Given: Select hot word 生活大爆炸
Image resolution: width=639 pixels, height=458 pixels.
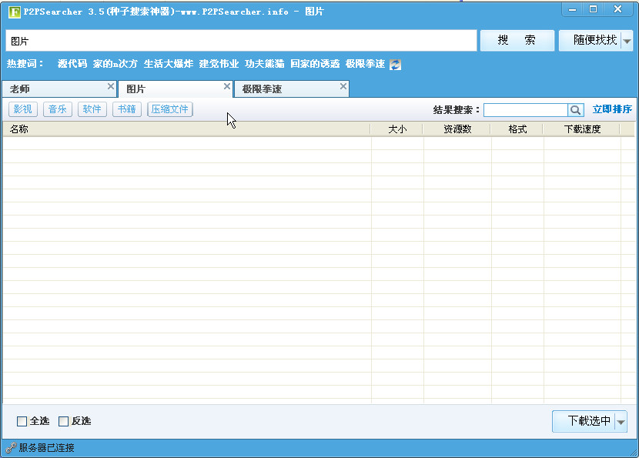Looking at the screenshot, I should click(x=169, y=64).
